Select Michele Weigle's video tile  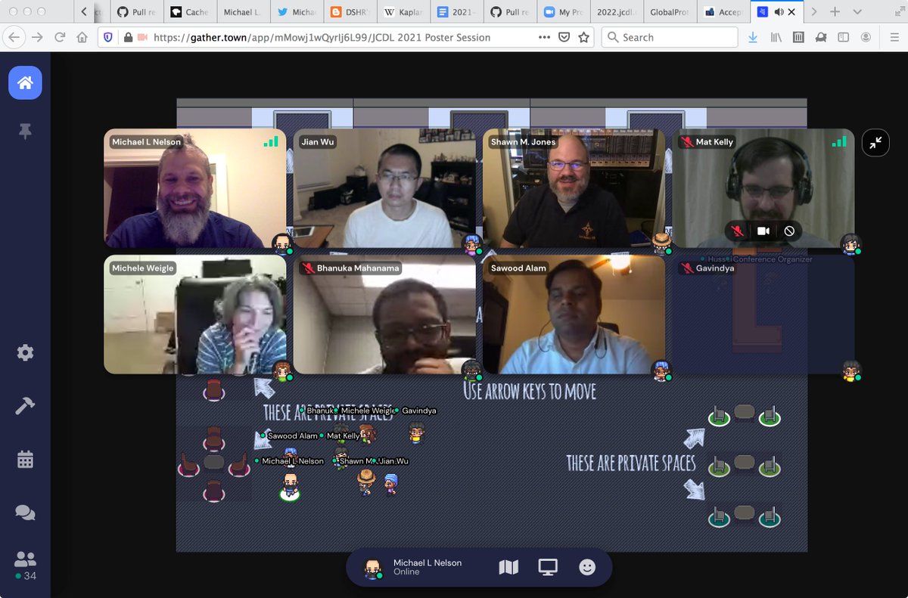195,314
